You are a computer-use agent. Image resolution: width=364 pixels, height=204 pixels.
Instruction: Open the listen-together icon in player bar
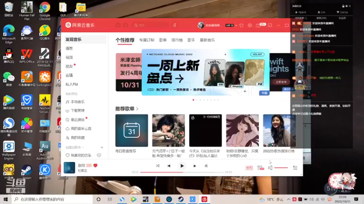tap(261, 168)
